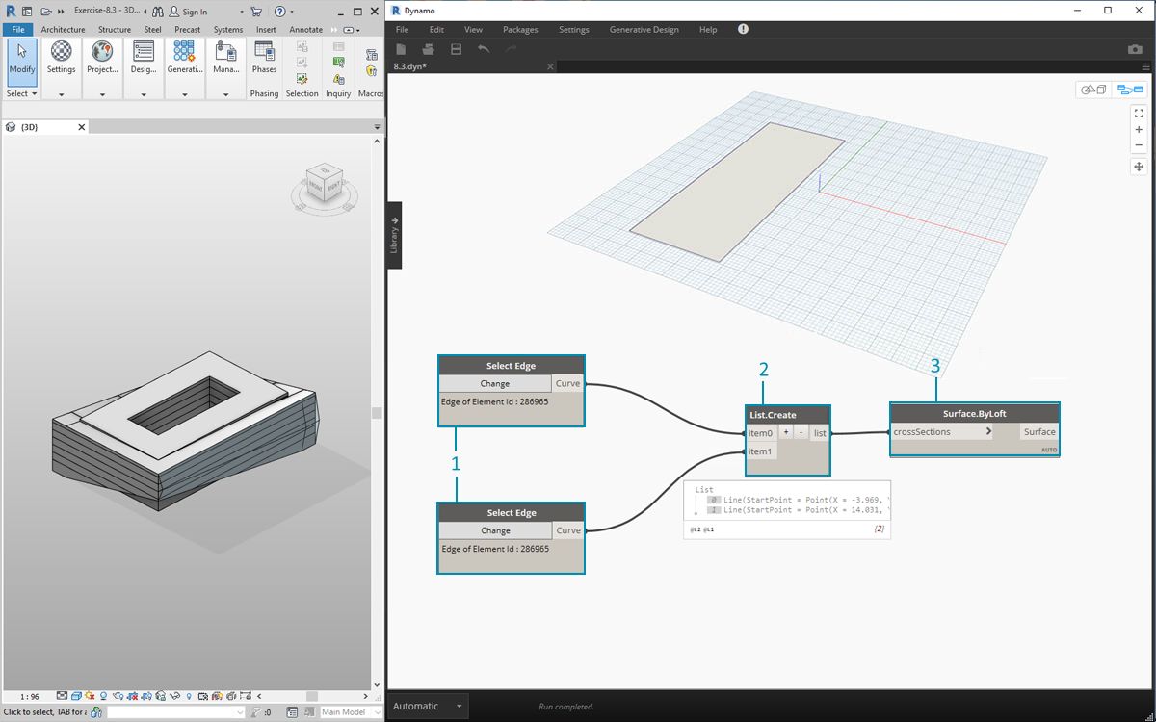1156x722 pixels.
Task: Click the Dynamo New file icon
Action: point(401,49)
